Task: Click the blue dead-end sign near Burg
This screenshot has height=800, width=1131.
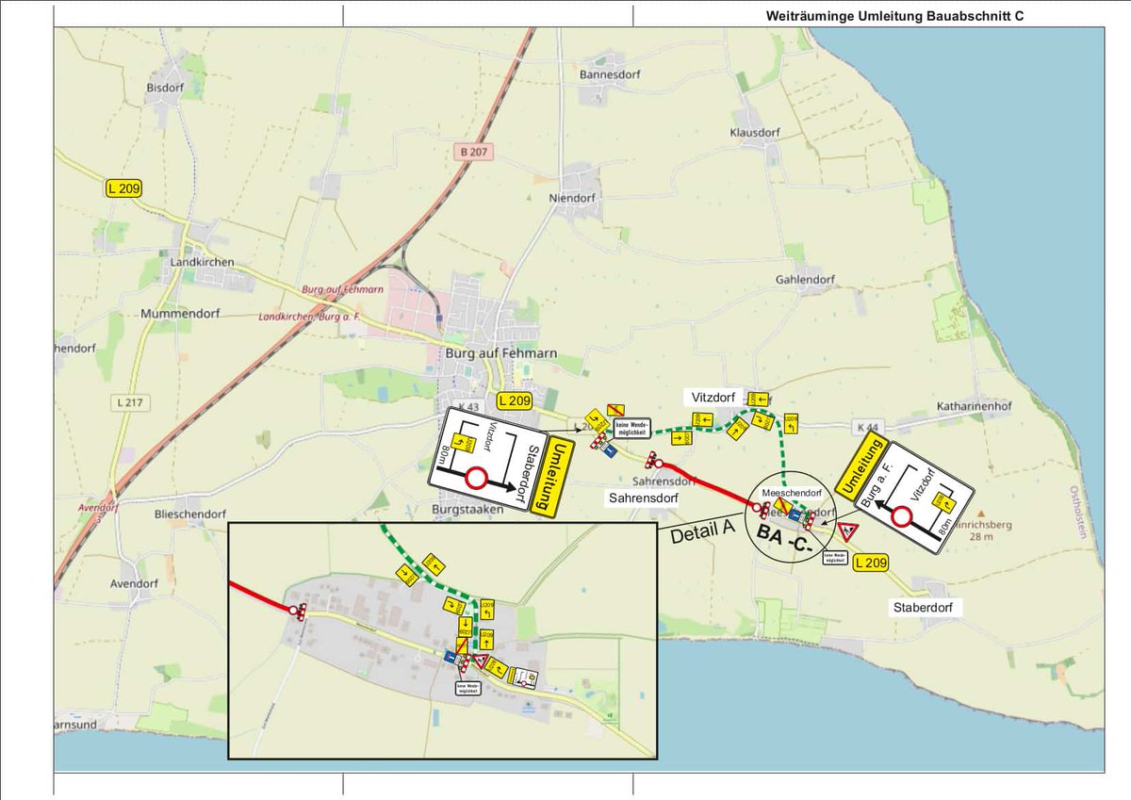Action: pos(610,449)
